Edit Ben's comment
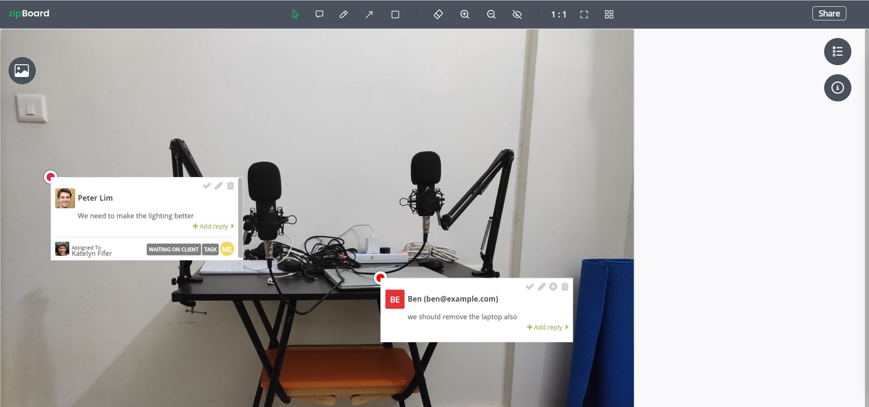The width and height of the screenshot is (869, 407). [x=542, y=287]
